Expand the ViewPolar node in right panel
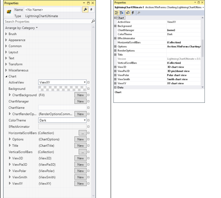Screen dimensions: 221x198 click(115, 75)
